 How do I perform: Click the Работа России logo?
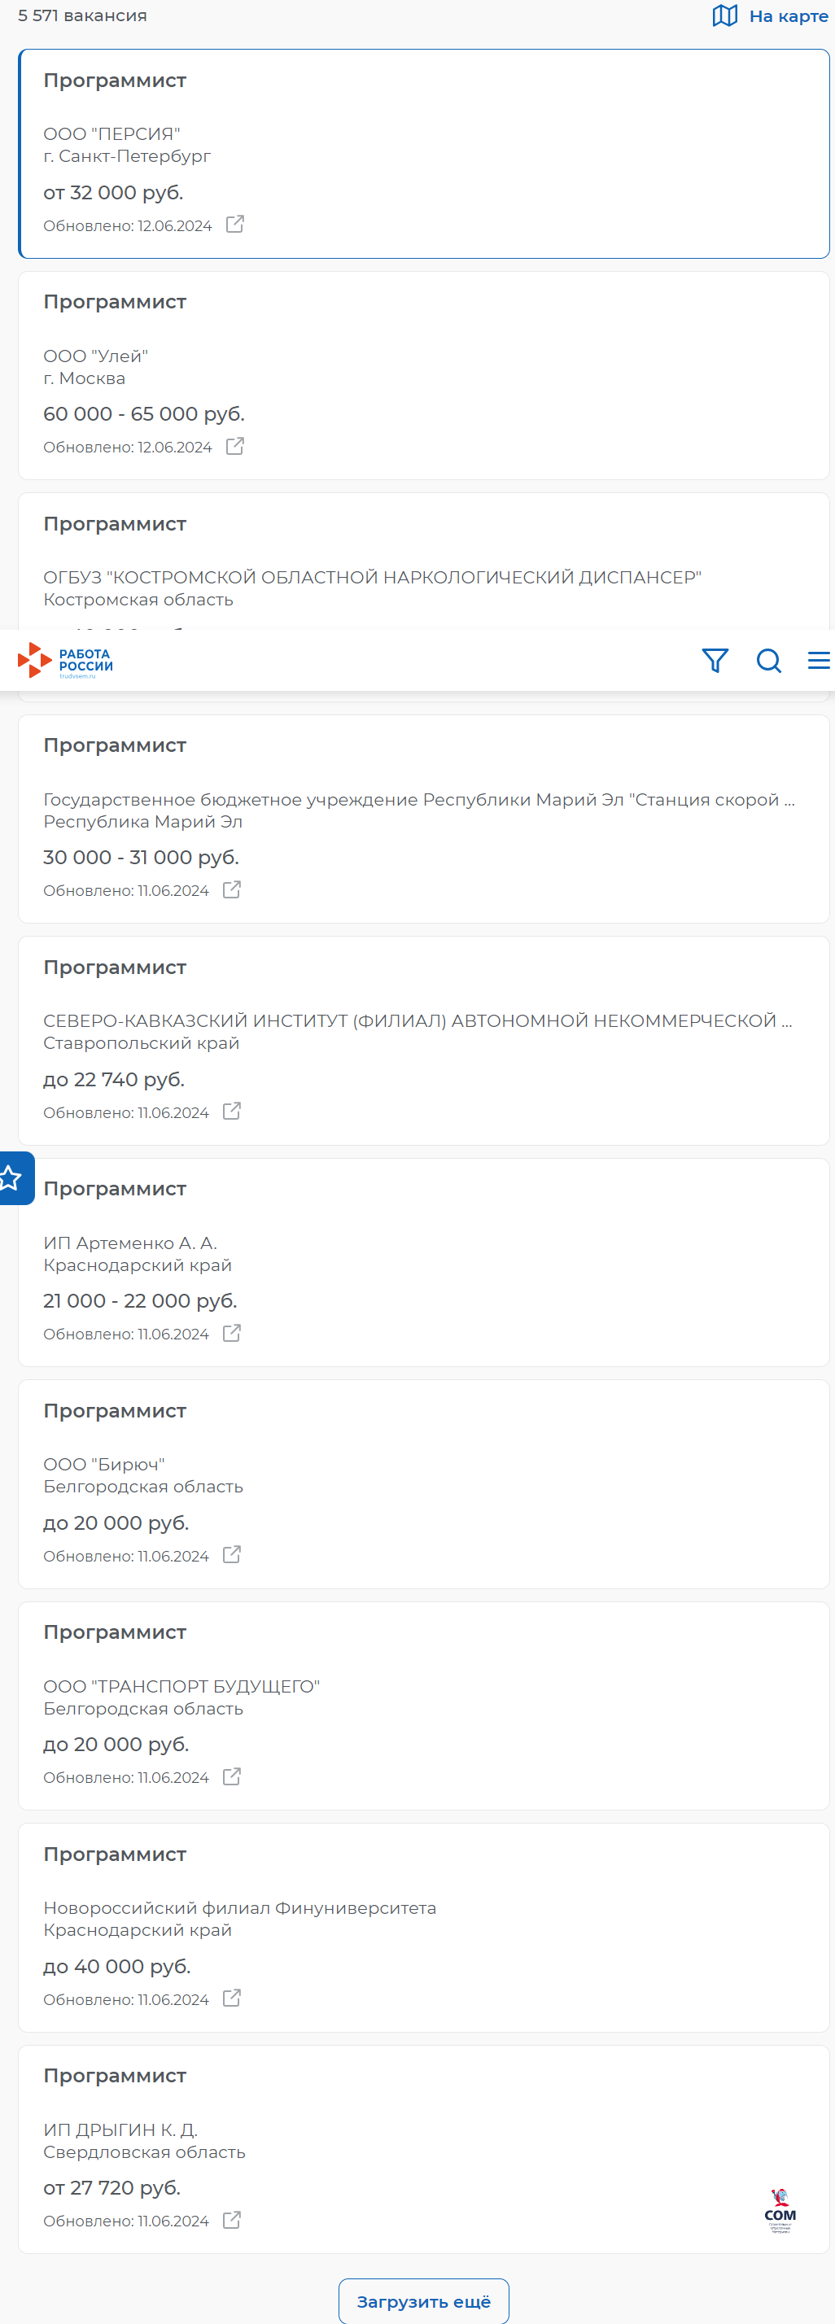[66, 661]
